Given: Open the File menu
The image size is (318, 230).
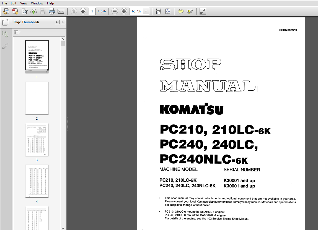Looking at the screenshot, I should (x=4, y=3).
